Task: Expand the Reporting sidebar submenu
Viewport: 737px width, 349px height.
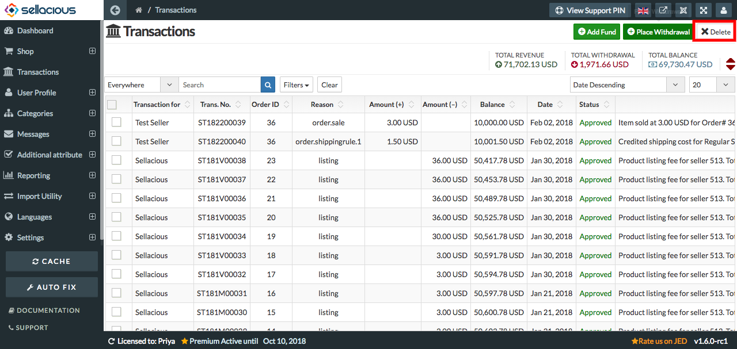Action: click(92, 175)
